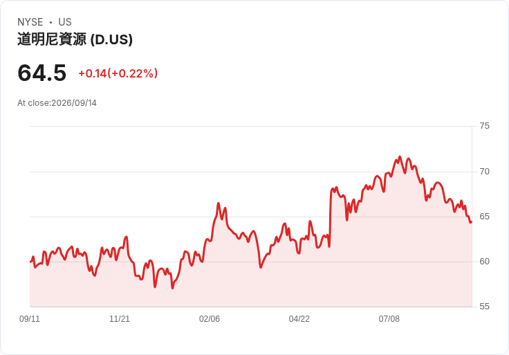Click the chart line's starting point at 09/11
The image size is (509, 355).
[x=30, y=262]
